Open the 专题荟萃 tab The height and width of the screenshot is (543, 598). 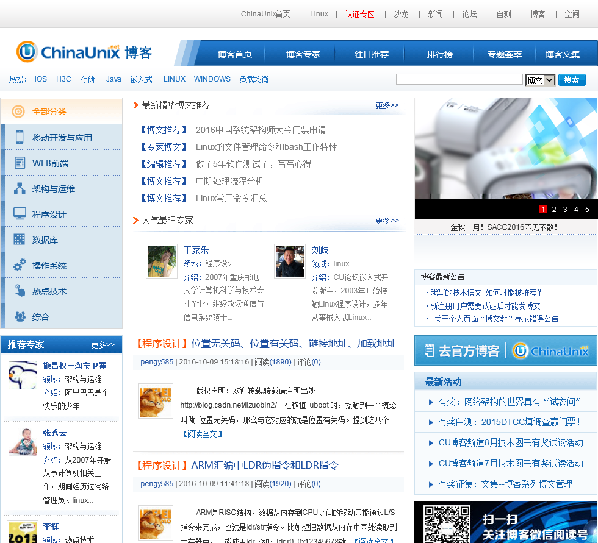click(505, 54)
